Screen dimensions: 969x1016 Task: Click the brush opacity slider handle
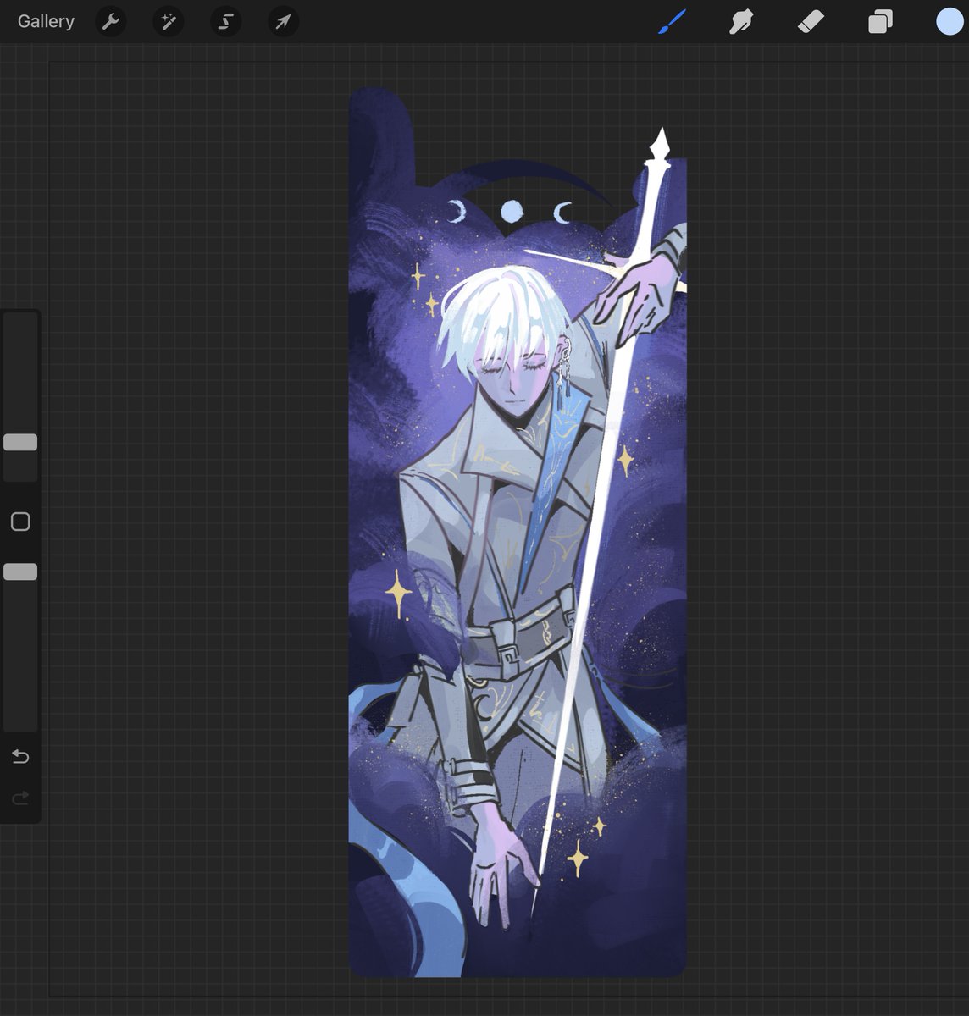(x=20, y=571)
